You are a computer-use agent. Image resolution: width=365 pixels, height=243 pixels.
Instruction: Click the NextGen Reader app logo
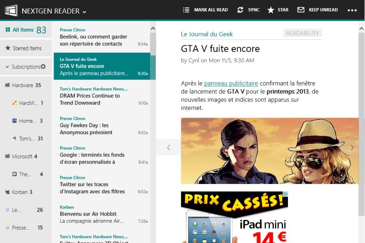[x=11, y=11]
